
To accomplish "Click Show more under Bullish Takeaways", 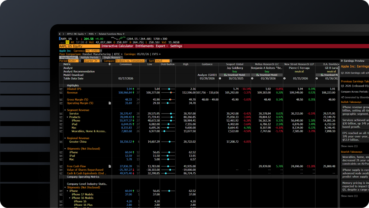I will [x=349, y=146].
